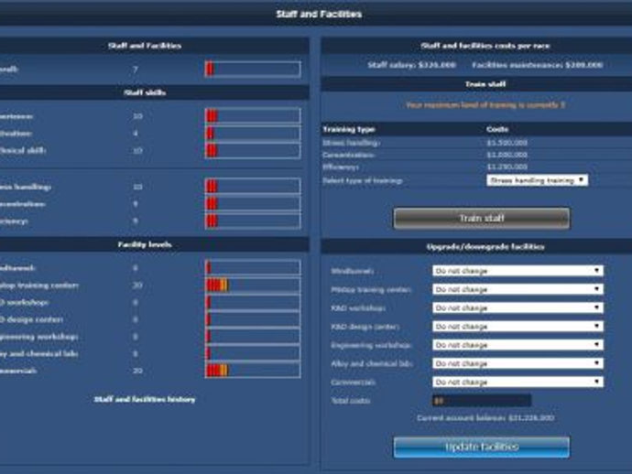This screenshot has height=474, width=632.
Task: Open Staff and facilities history link
Action: 145,400
